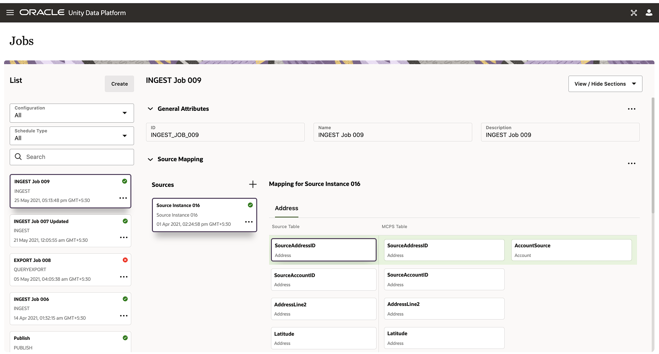Click the Create button
Image resolution: width=659 pixels, height=354 pixels.
[119, 84]
